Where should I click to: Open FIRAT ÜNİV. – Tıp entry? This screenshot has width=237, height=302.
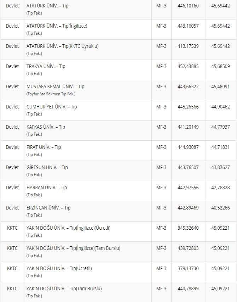click(44, 147)
